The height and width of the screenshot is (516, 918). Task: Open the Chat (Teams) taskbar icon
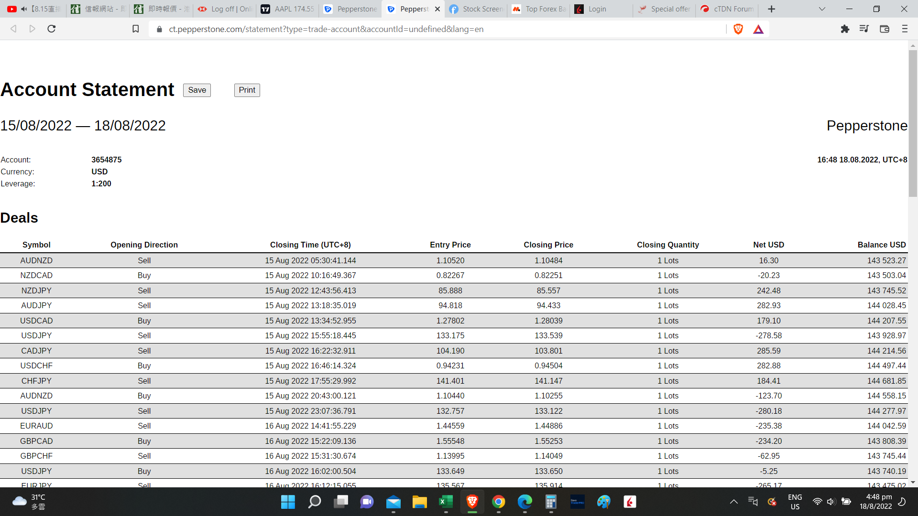(x=367, y=502)
